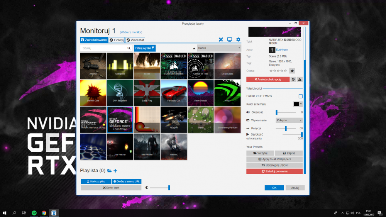Image resolution: width=386 pixels, height=217 pixels.
Task: Click Wybierz monitor link
Action: point(131,32)
